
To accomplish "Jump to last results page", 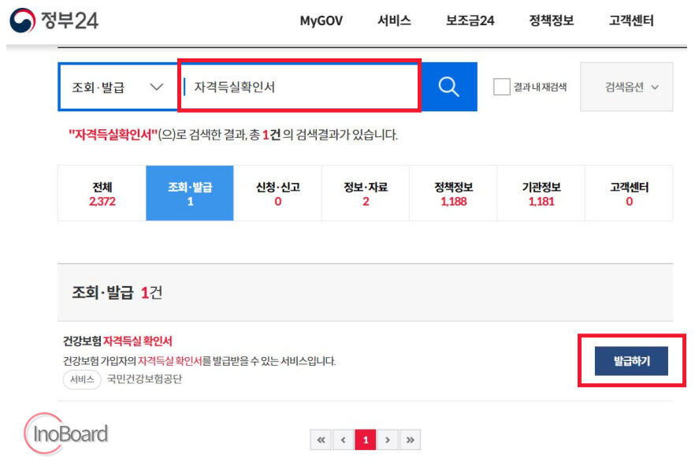I will click(x=410, y=440).
